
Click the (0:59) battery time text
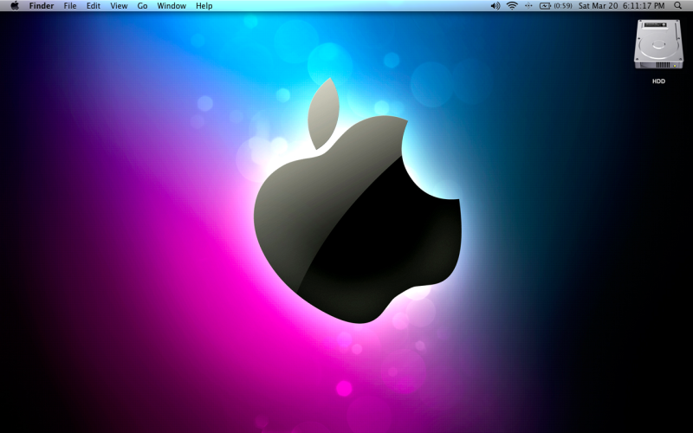pyautogui.click(x=563, y=6)
